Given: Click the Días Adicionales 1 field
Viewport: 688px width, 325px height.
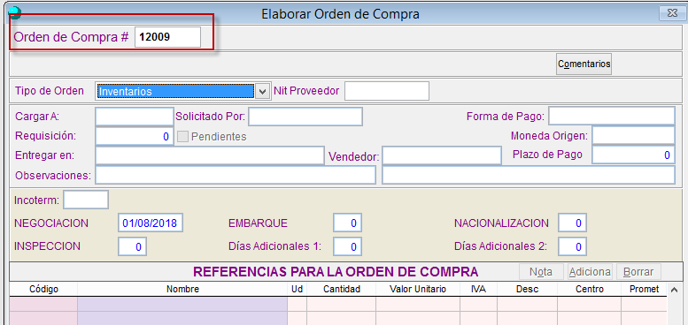Looking at the screenshot, I should point(347,246).
